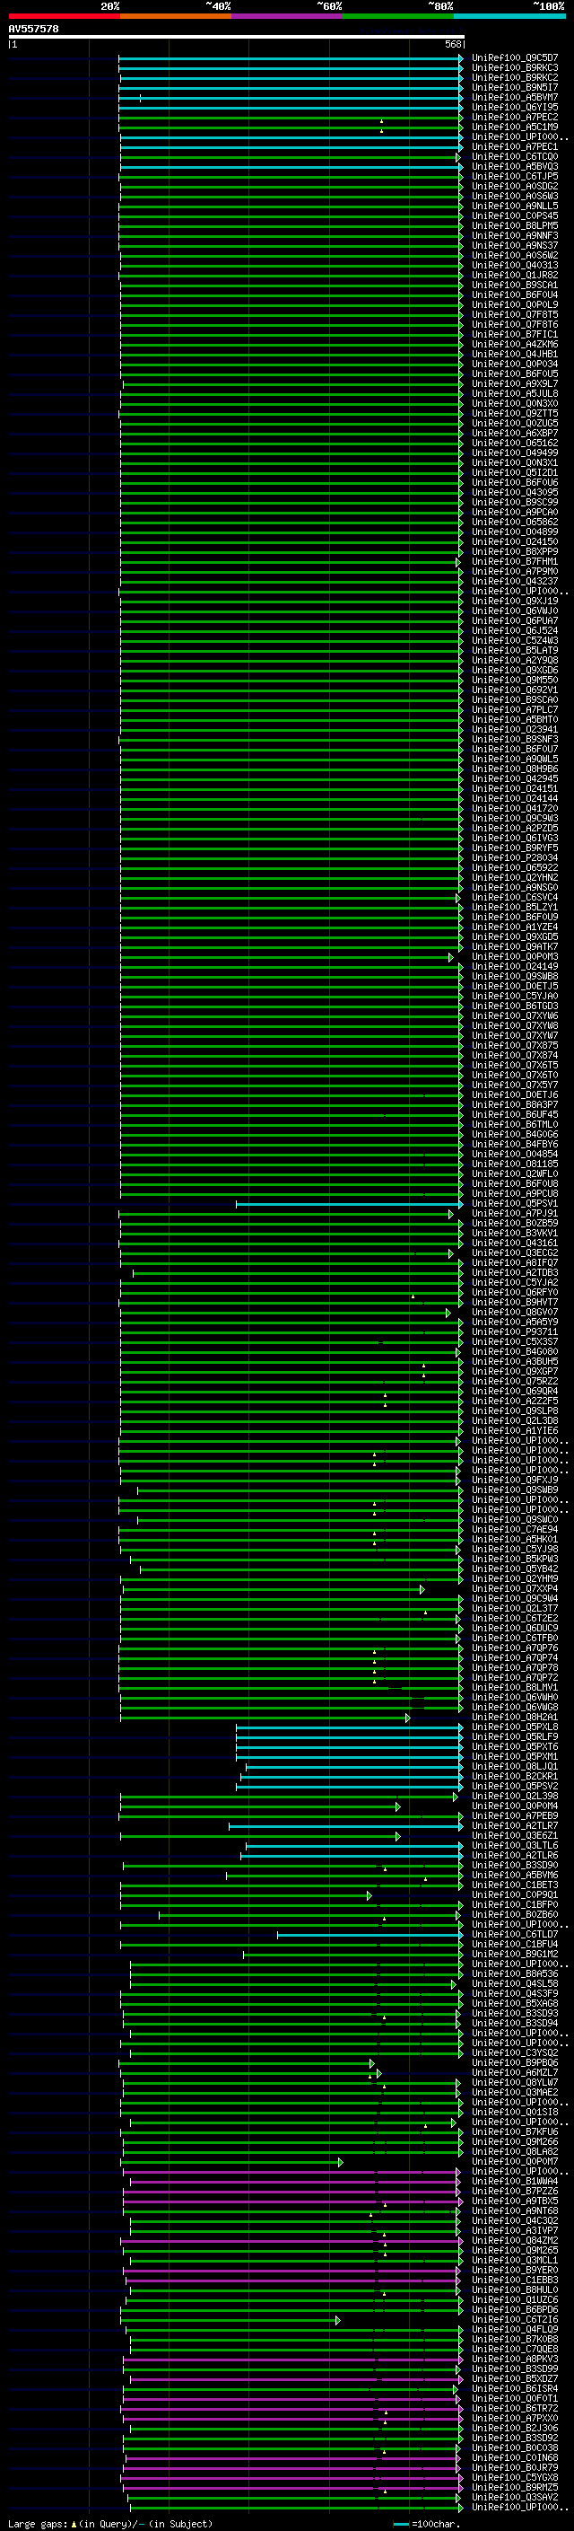The image size is (574, 2531).
Task: Select hit label UniRef100_Q0F0T1
Action: tap(515, 2399)
